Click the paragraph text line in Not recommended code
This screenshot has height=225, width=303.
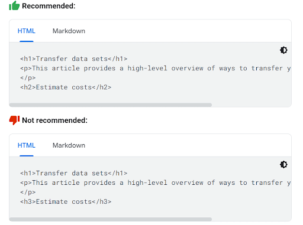point(156,182)
